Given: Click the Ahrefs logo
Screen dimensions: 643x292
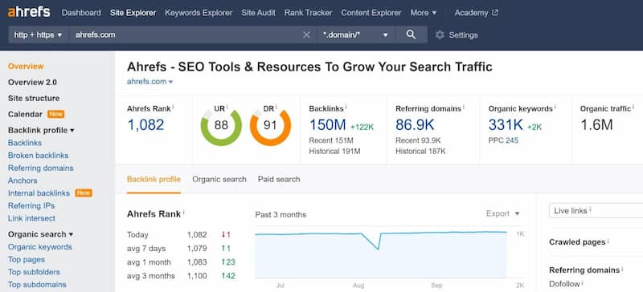Looking at the screenshot, I should pos(29,12).
